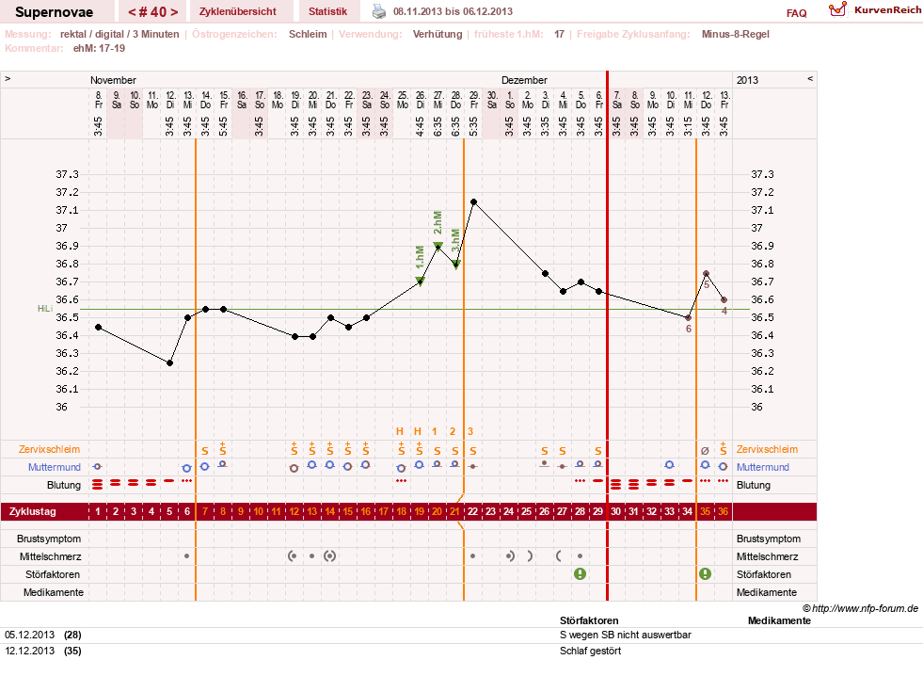Click the Muttermund icon on cycle day 1
Screen dimensions: 923x676
(x=98, y=466)
